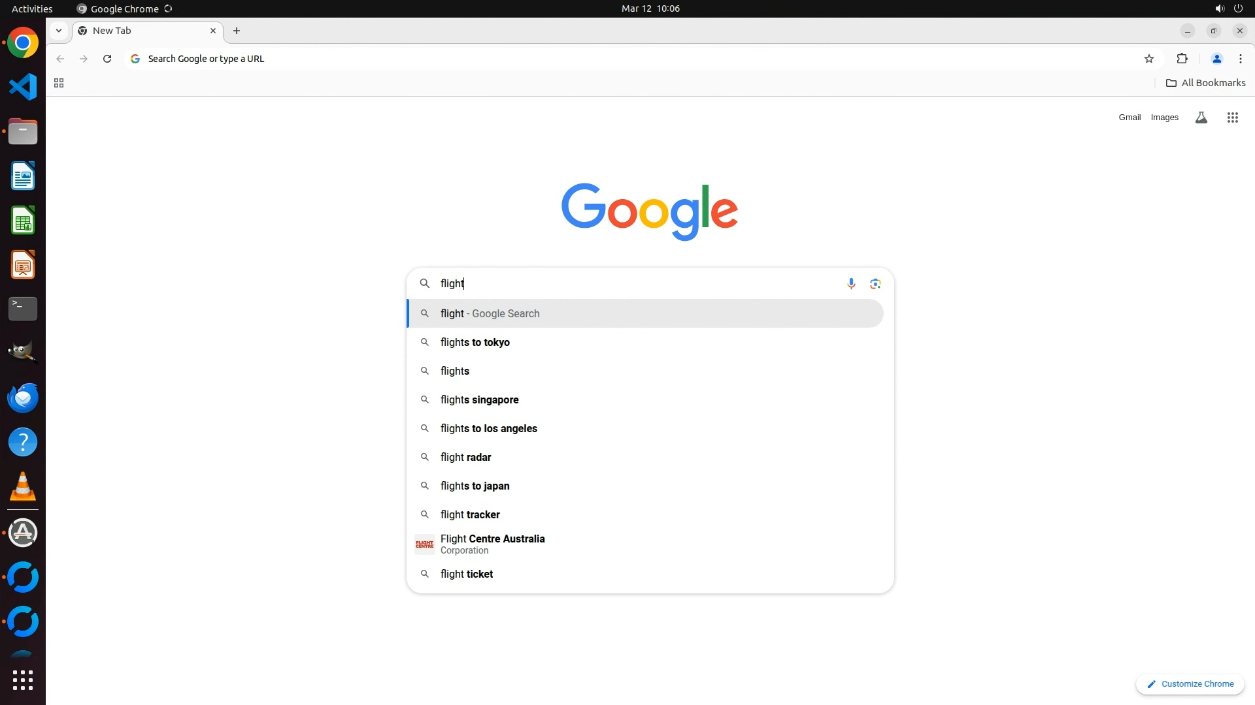Launch Visual Studio Code from dock
Image resolution: width=1255 pixels, height=705 pixels.
tap(23, 87)
